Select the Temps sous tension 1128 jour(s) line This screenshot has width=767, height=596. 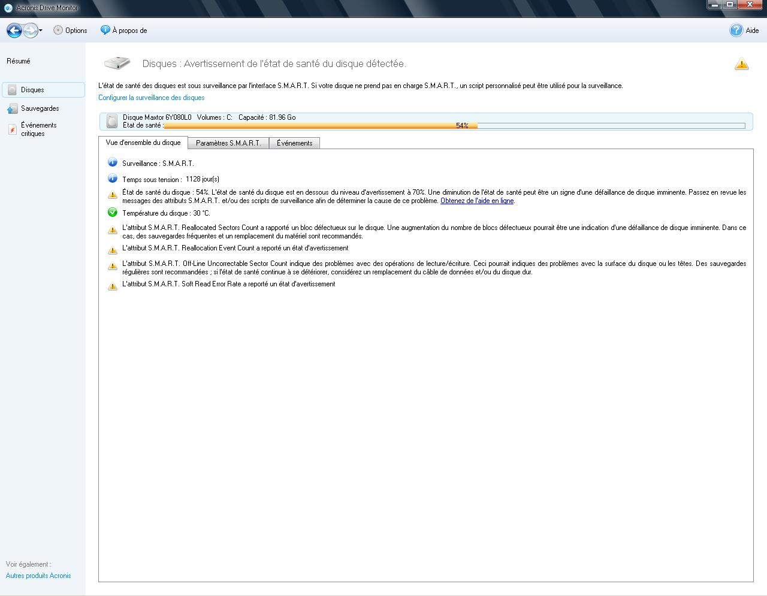click(x=171, y=179)
